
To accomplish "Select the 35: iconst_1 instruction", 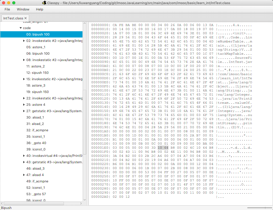I will tap(36, 136).
